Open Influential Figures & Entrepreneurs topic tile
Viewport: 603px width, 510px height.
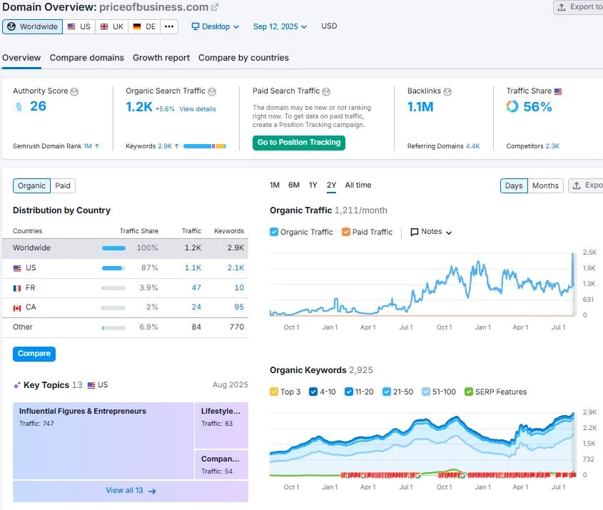[x=103, y=440]
